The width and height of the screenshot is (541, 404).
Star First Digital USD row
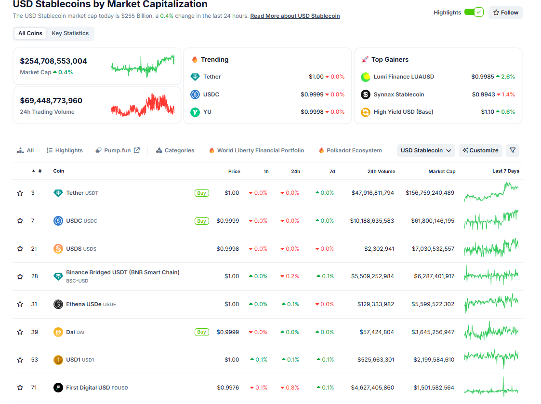click(20, 388)
